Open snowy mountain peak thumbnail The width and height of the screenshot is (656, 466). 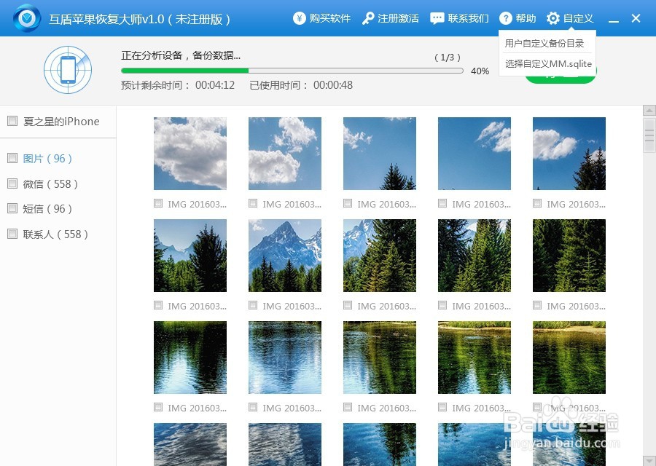coord(285,256)
